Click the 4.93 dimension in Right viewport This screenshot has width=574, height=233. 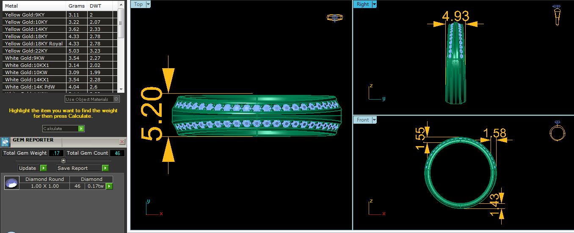pos(455,16)
